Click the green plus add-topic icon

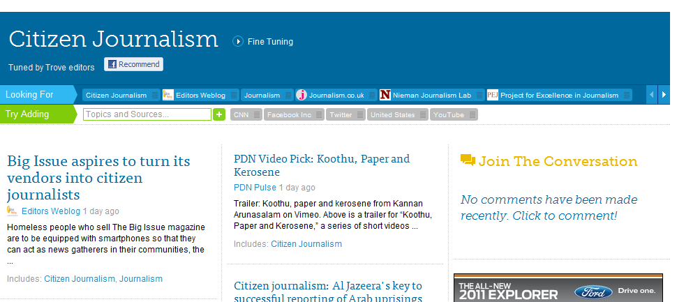(219, 114)
